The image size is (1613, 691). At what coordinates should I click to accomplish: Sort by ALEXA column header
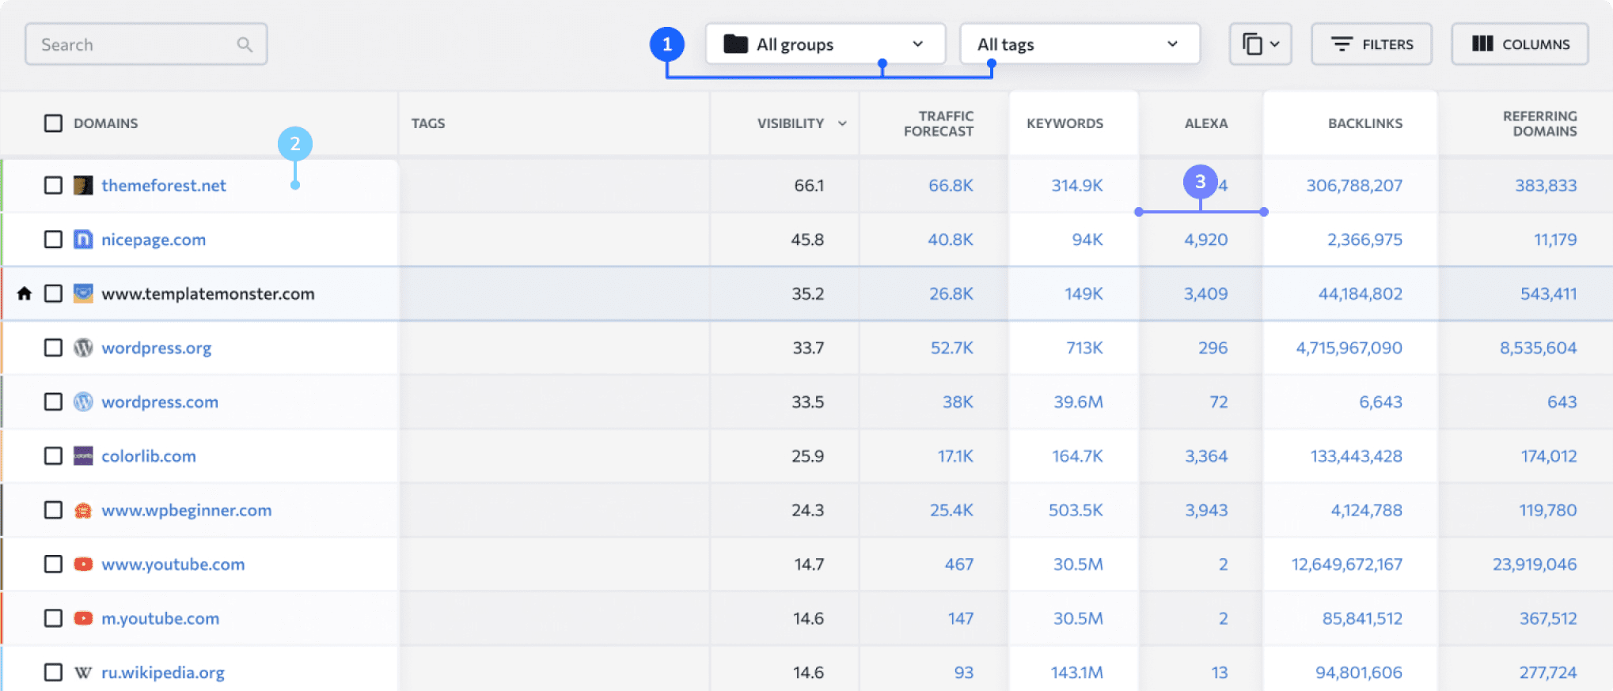(x=1206, y=123)
